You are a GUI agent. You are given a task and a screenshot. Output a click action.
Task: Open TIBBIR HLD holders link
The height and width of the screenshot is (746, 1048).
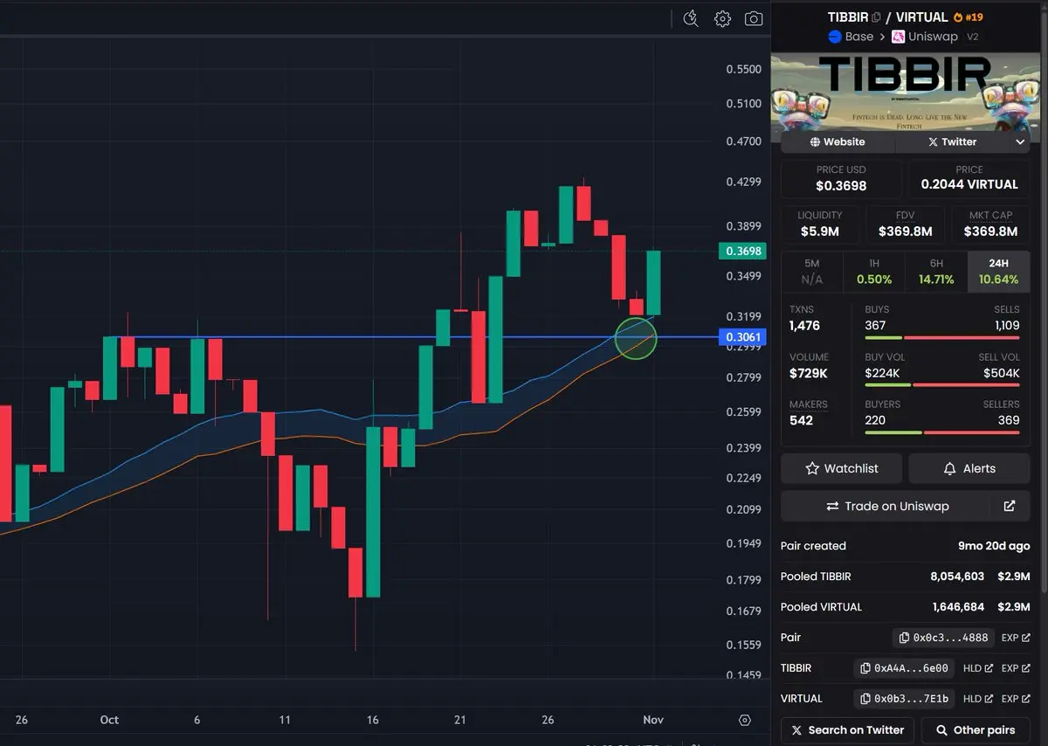click(978, 668)
